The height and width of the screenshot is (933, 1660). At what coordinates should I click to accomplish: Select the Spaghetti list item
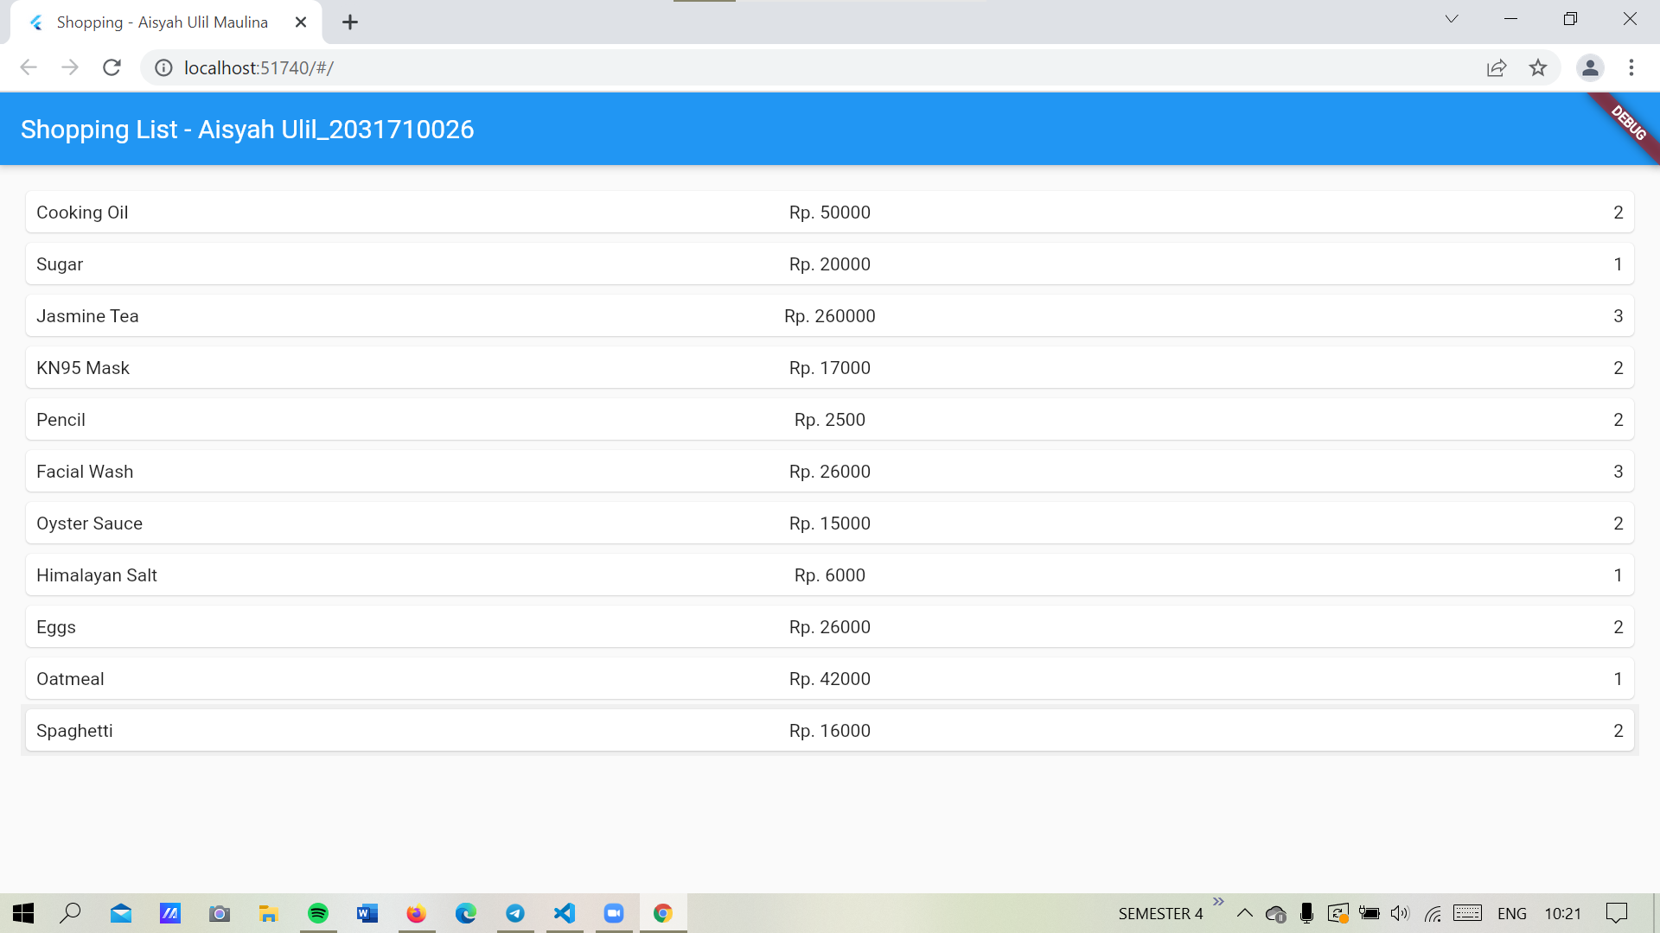click(829, 731)
